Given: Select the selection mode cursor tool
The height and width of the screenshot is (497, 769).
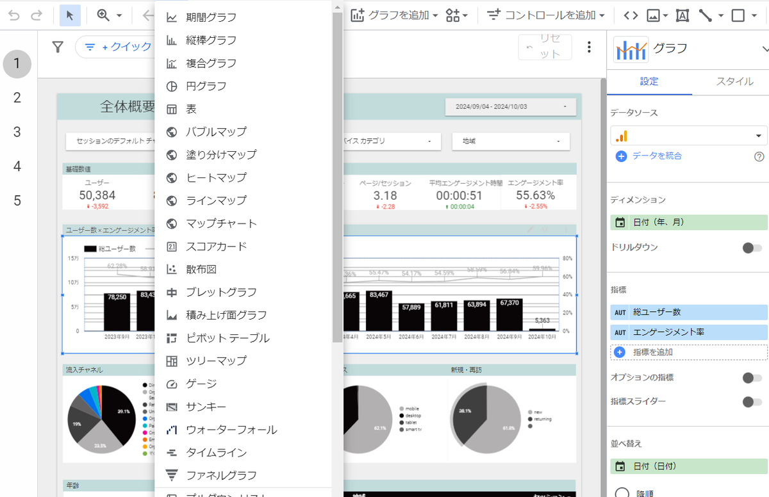Looking at the screenshot, I should 70,15.
